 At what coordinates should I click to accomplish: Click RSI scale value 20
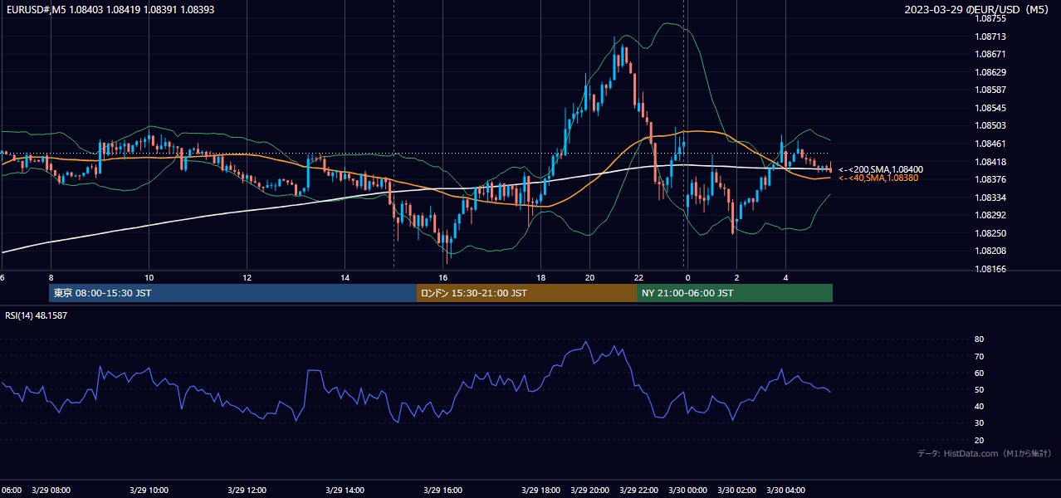(x=979, y=440)
